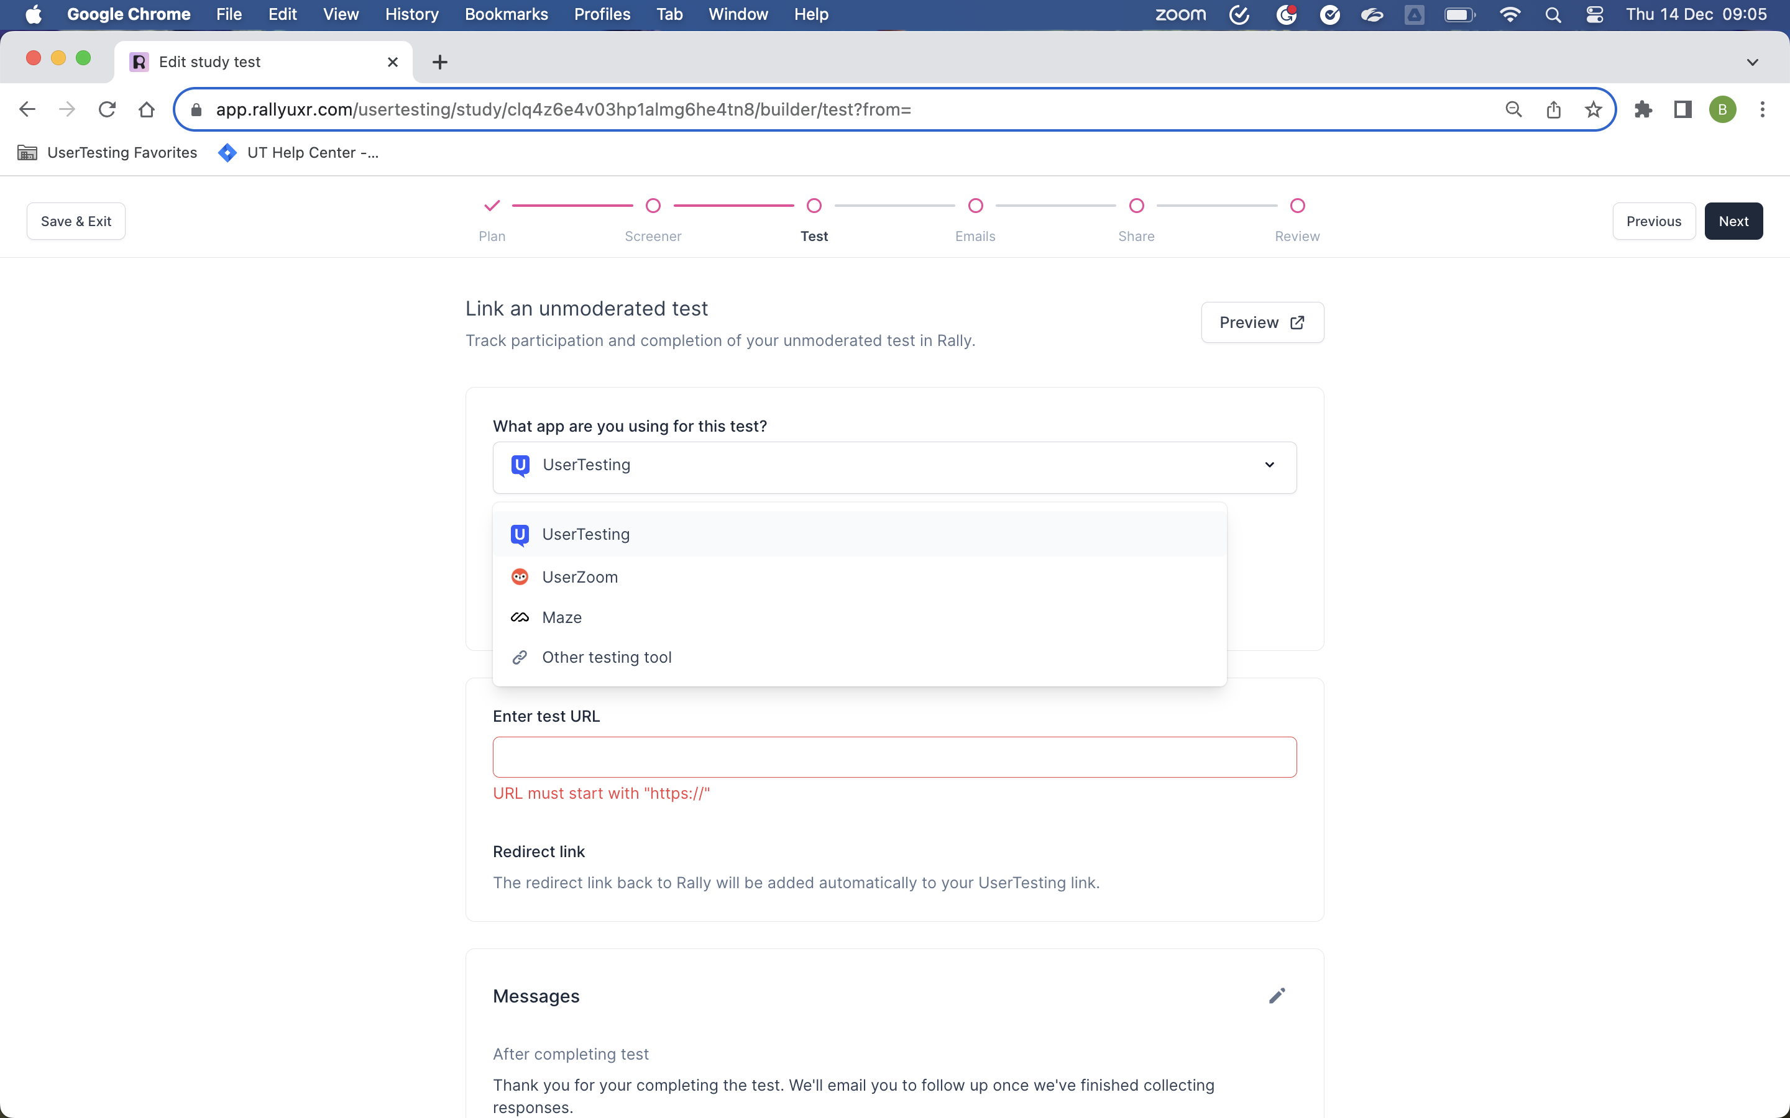Open the History menu

pos(411,14)
